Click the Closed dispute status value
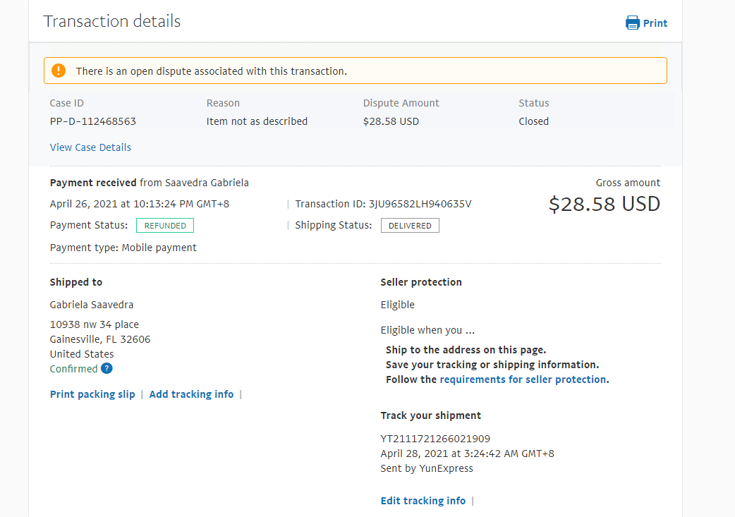 point(533,121)
